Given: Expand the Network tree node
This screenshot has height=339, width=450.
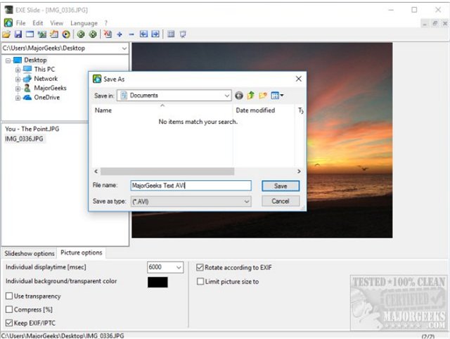Looking at the screenshot, I should point(18,79).
